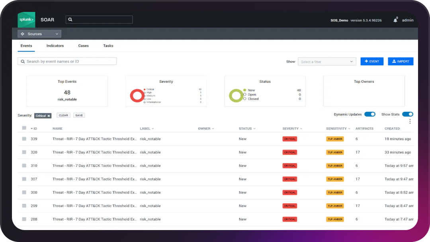The width and height of the screenshot is (430, 242).
Task: Remove the Critical severity filter chip
Action: pyautogui.click(x=49, y=116)
